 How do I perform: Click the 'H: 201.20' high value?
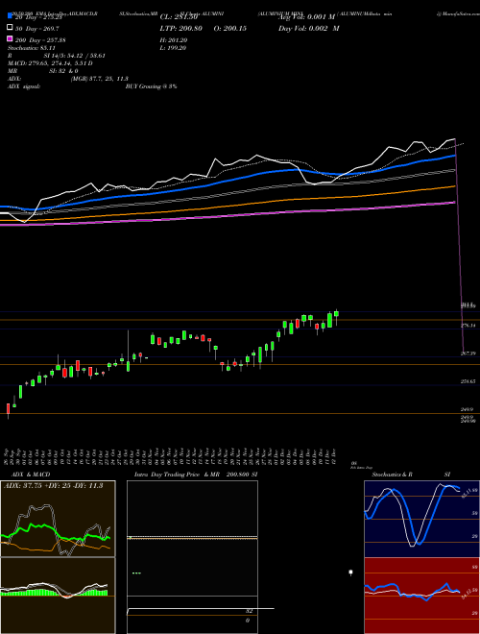(174, 40)
